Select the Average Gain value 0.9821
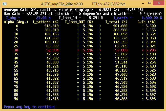The width and height of the screenshot is (166, 111). coord(105,10)
